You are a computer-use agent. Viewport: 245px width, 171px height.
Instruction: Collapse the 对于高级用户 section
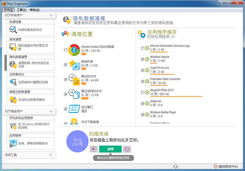(x=51, y=111)
